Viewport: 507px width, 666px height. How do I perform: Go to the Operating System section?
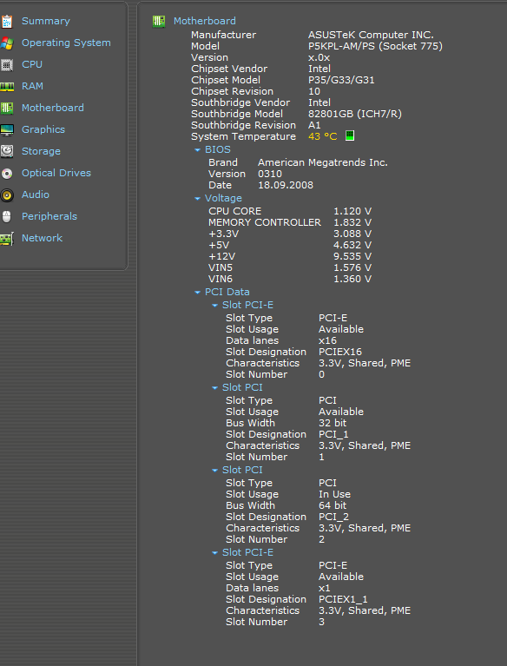coord(66,43)
